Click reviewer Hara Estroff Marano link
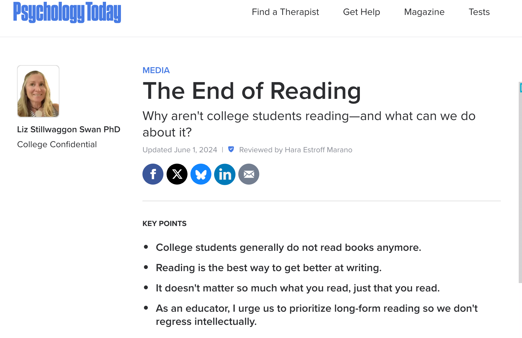522x338 pixels. [x=318, y=150]
